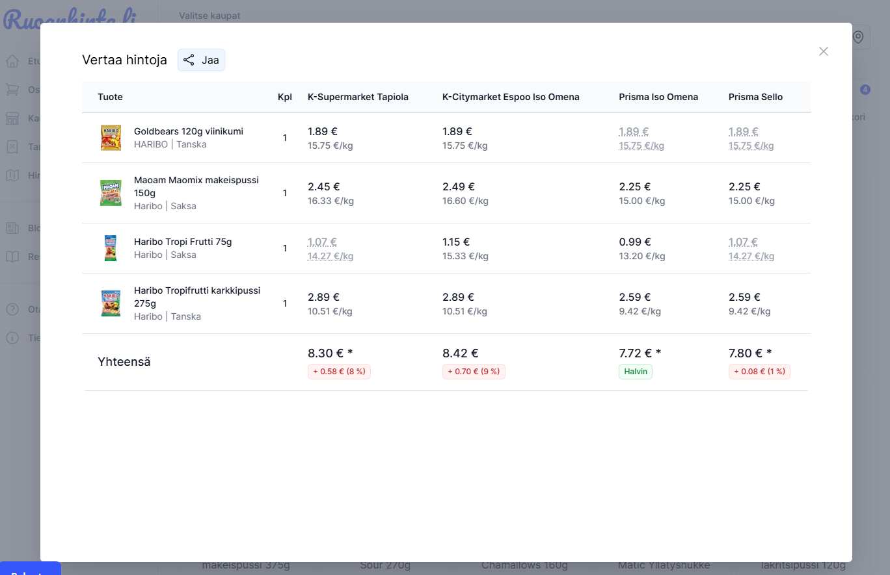Click the Jaa share button

coord(201,60)
